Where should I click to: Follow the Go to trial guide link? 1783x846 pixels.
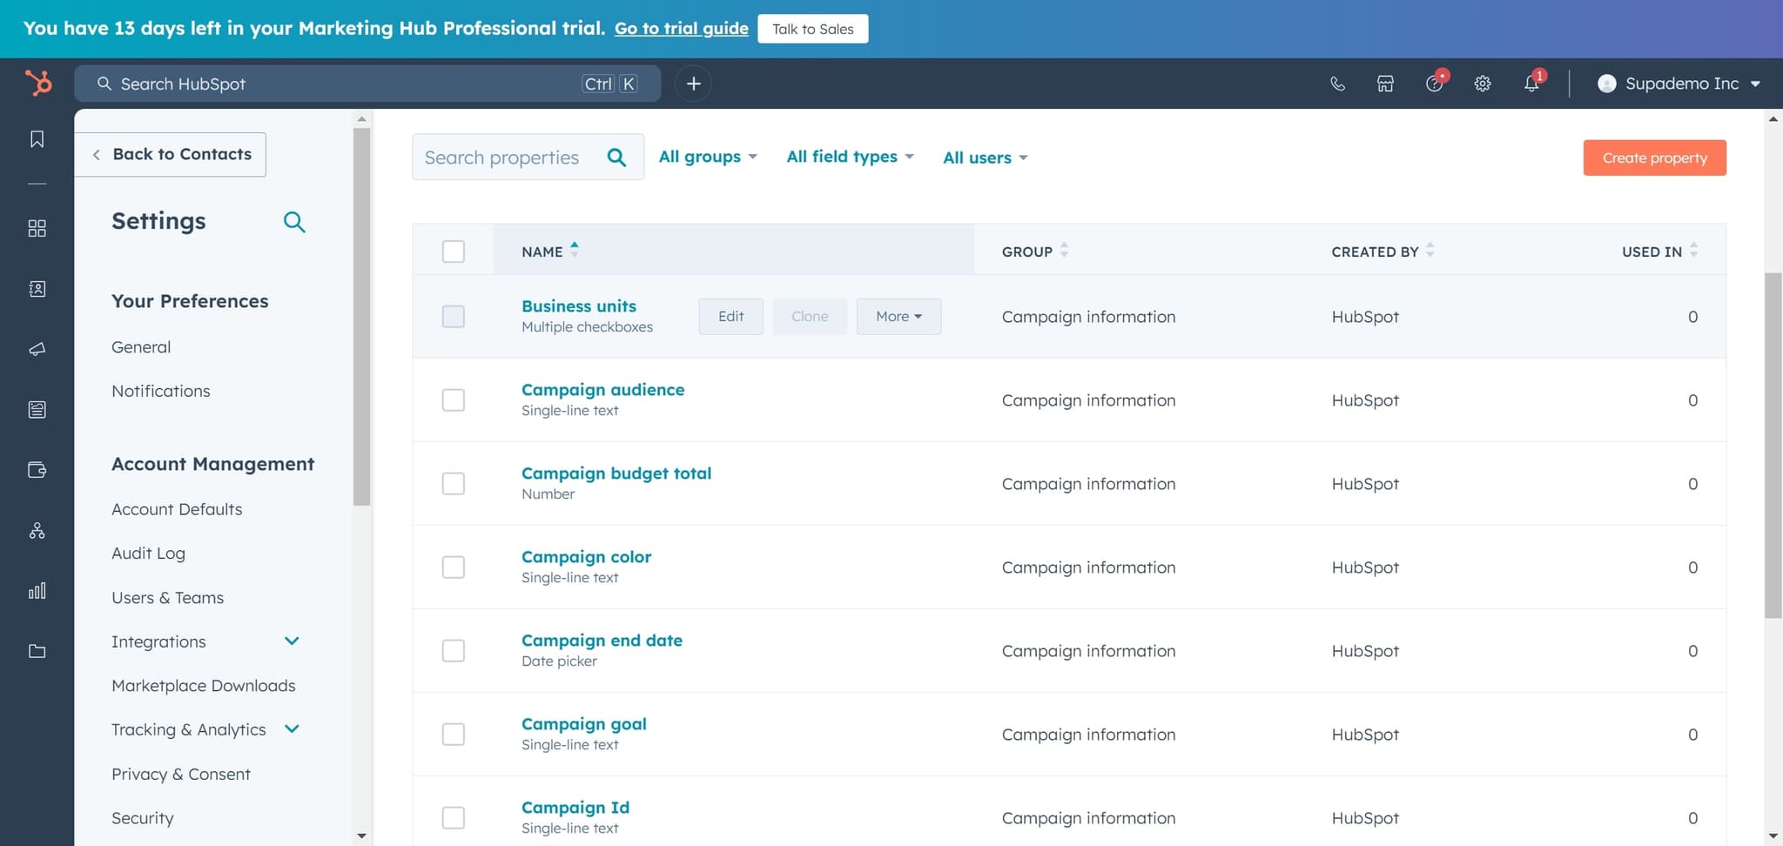(x=681, y=29)
